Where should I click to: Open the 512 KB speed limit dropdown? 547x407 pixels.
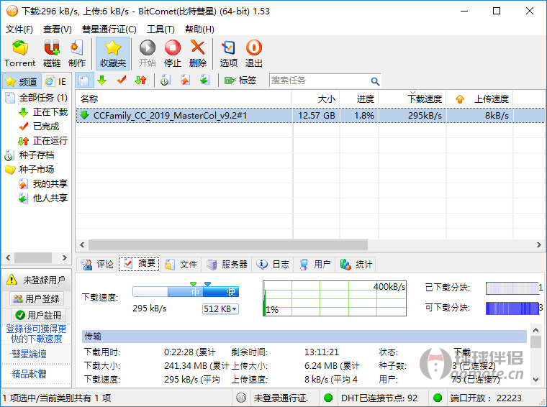221,309
